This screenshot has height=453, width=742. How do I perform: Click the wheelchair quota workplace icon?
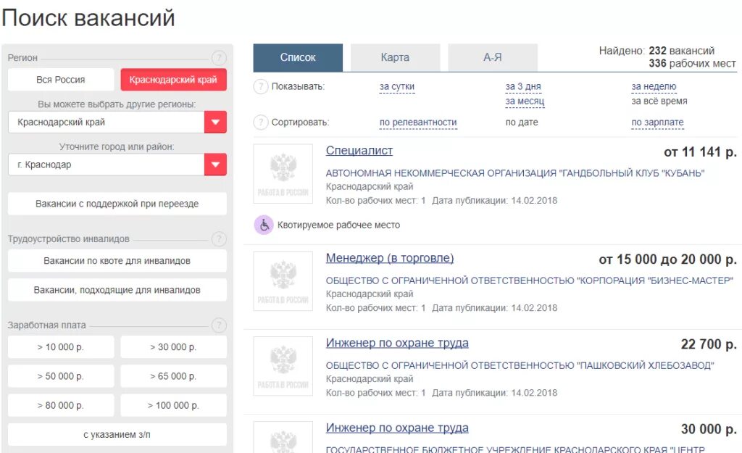click(x=264, y=225)
